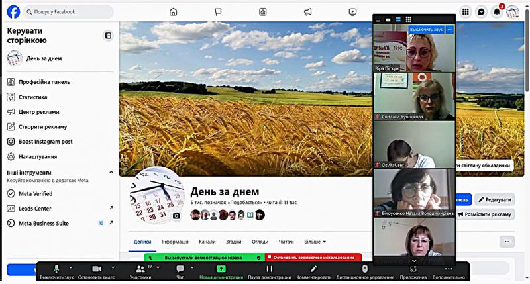Mute Віра Піскун with Выключить звук button
The width and height of the screenshot is (530, 284).
click(426, 30)
